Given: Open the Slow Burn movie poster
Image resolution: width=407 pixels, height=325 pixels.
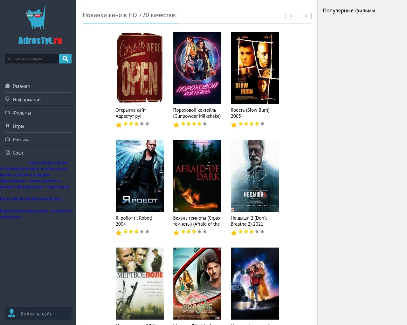Looking at the screenshot, I should pyautogui.click(x=255, y=68).
